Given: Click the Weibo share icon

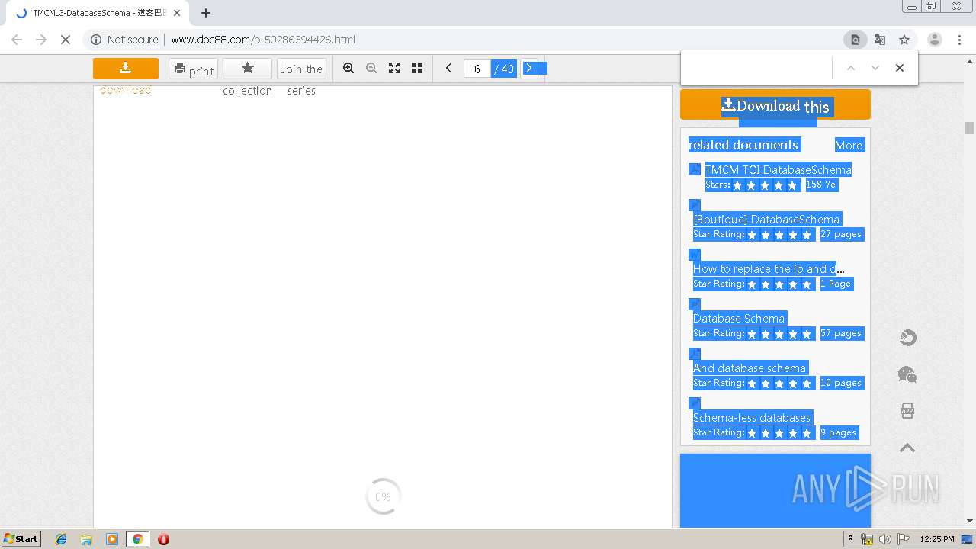Looking at the screenshot, I should (907, 338).
